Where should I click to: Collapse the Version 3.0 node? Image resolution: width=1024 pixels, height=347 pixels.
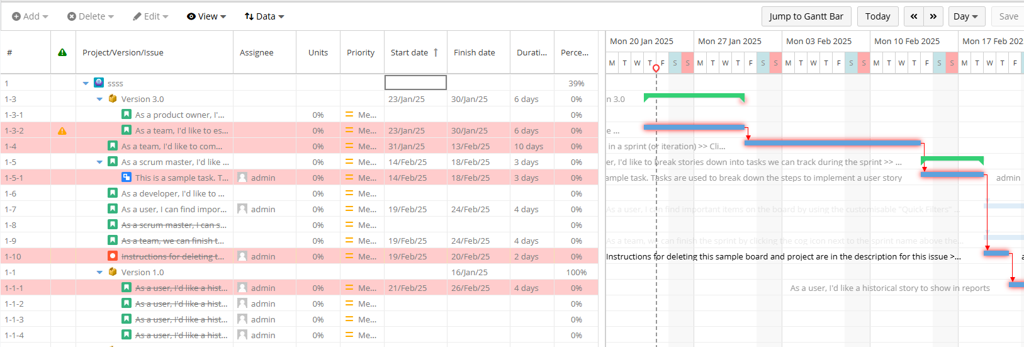[99, 99]
